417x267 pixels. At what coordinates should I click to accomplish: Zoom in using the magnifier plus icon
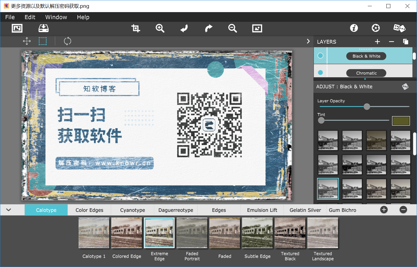(x=160, y=28)
